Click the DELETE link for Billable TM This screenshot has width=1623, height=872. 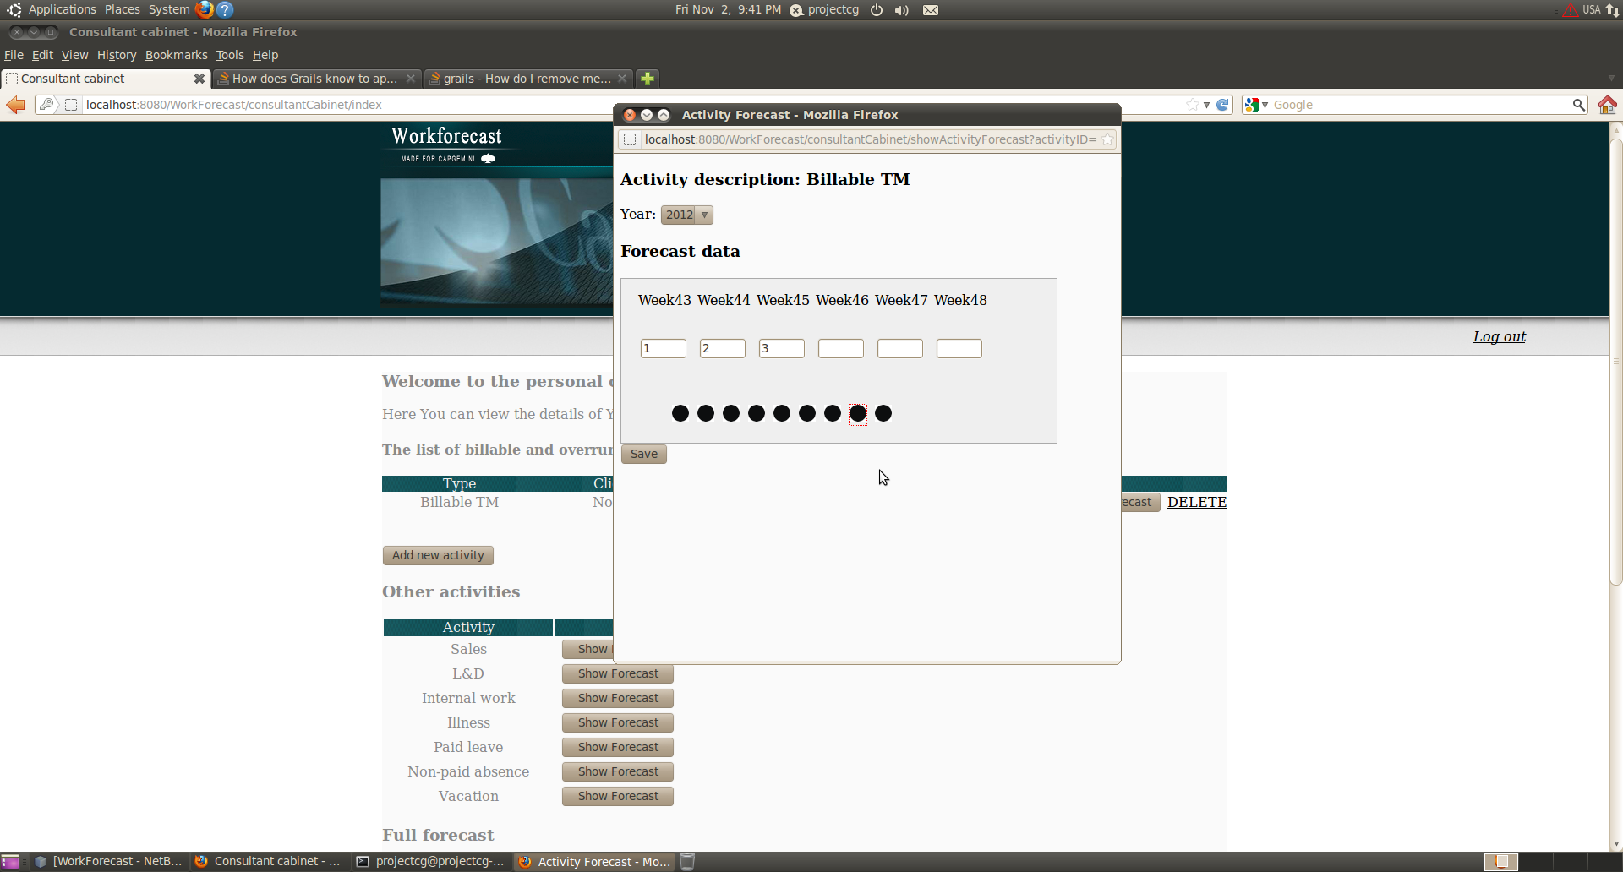pyautogui.click(x=1196, y=502)
